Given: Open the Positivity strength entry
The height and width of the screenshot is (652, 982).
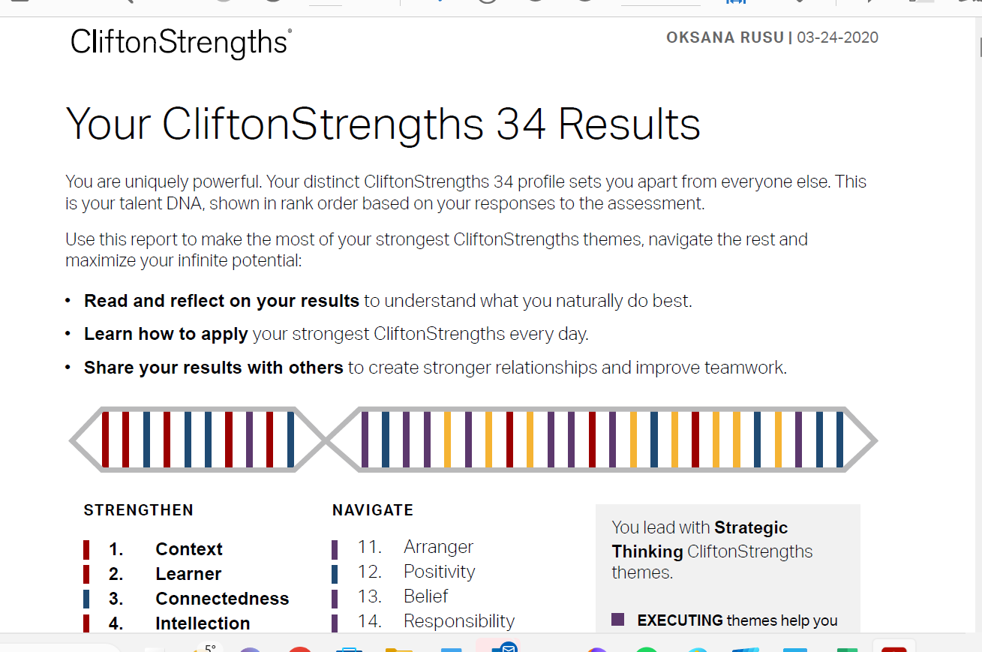Looking at the screenshot, I should 439,571.
